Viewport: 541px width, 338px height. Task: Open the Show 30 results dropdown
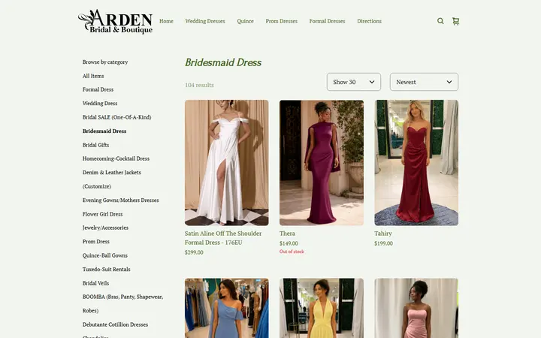pos(354,82)
